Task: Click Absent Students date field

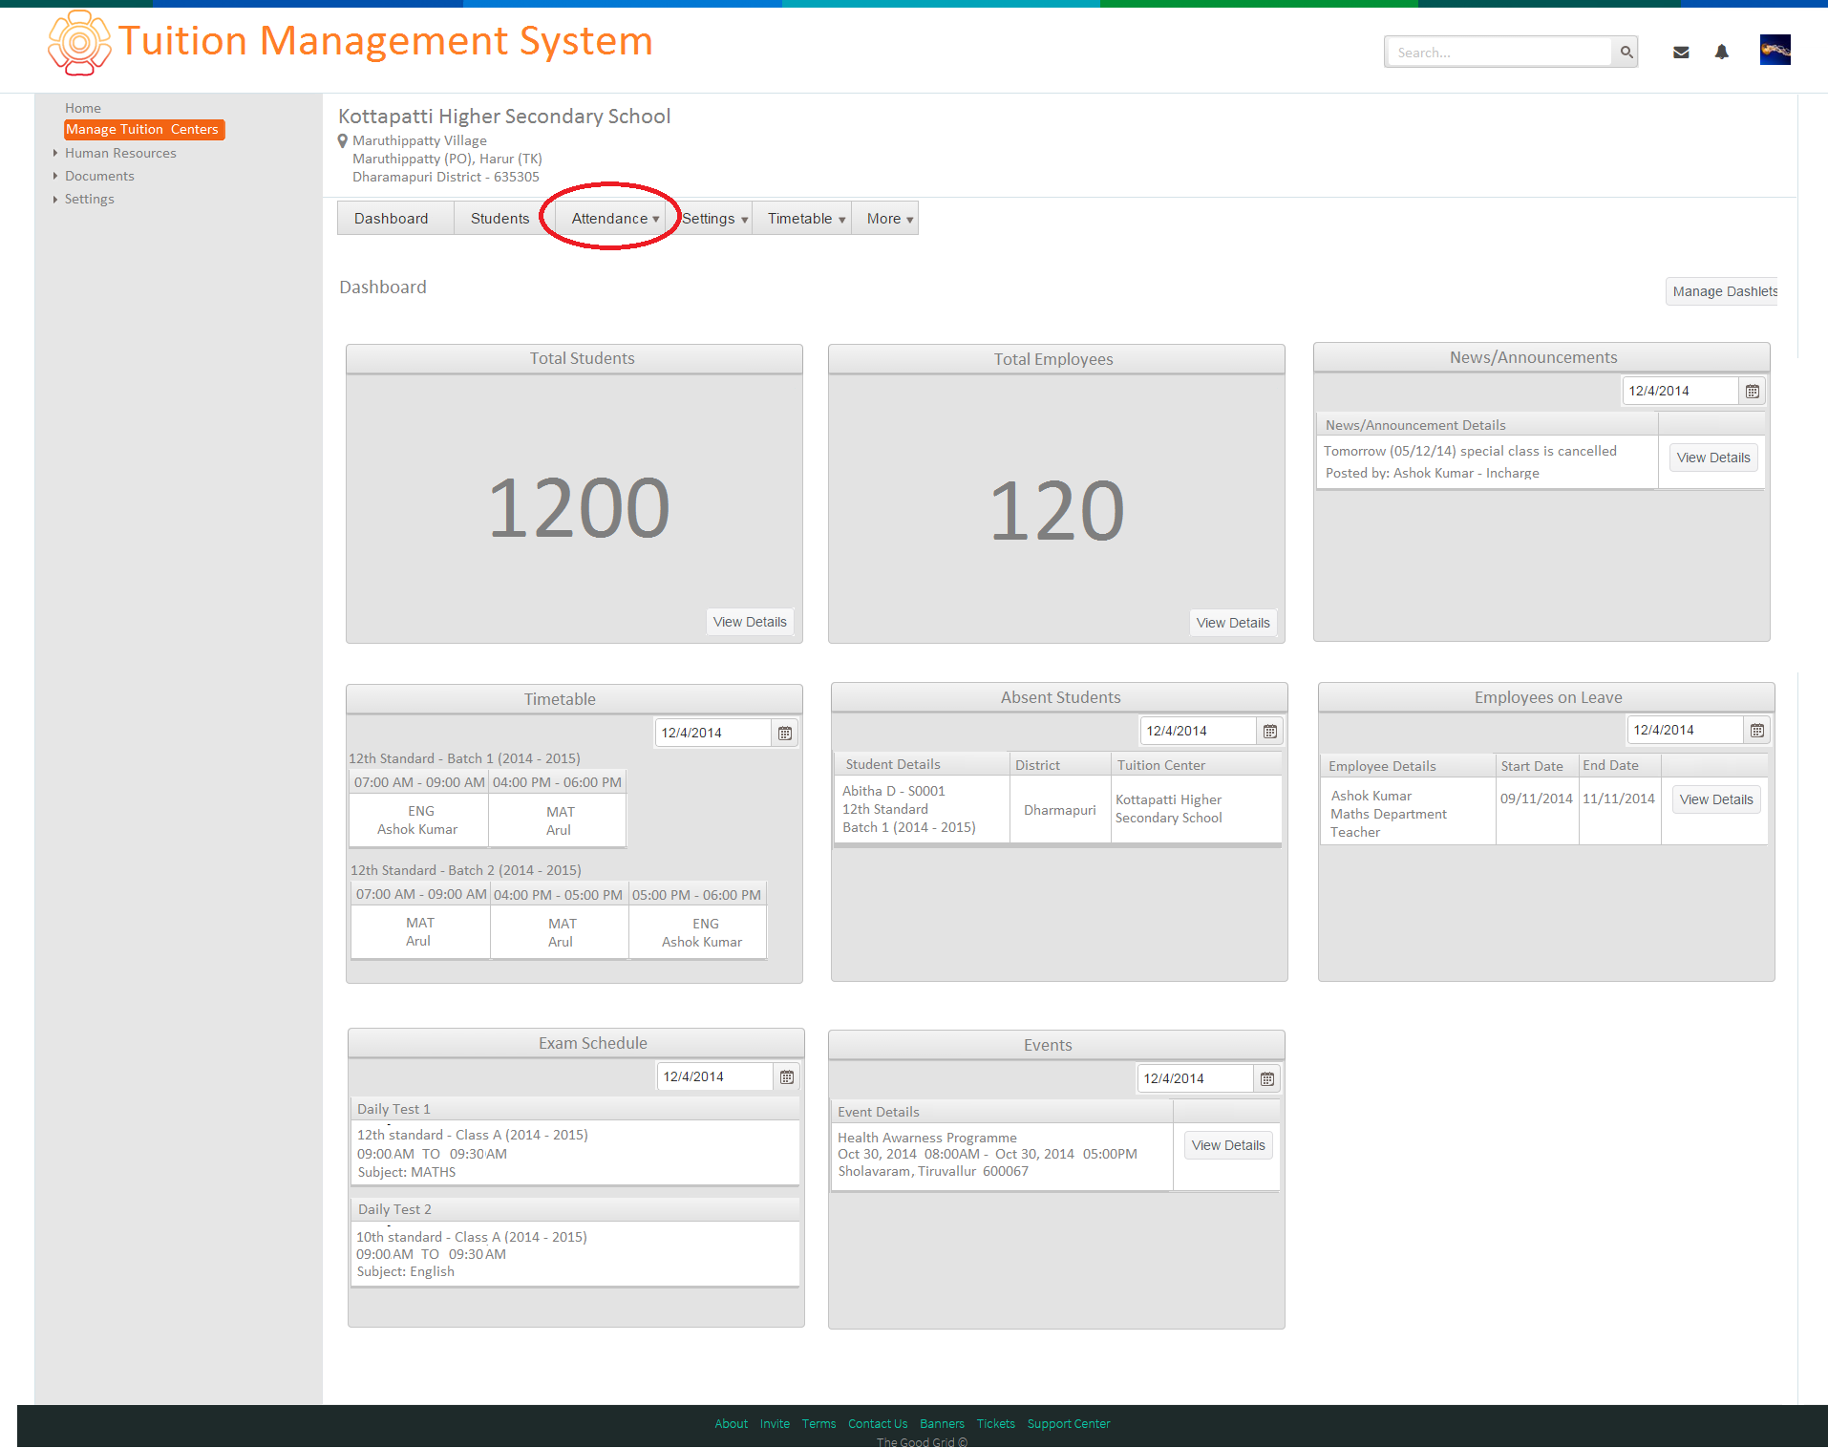Action: pyautogui.click(x=1198, y=731)
